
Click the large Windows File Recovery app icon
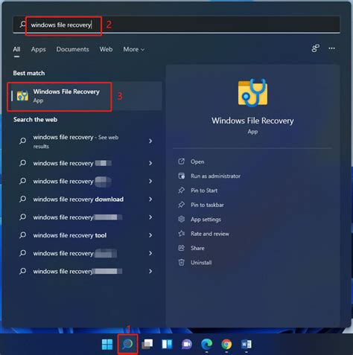pyautogui.click(x=252, y=93)
